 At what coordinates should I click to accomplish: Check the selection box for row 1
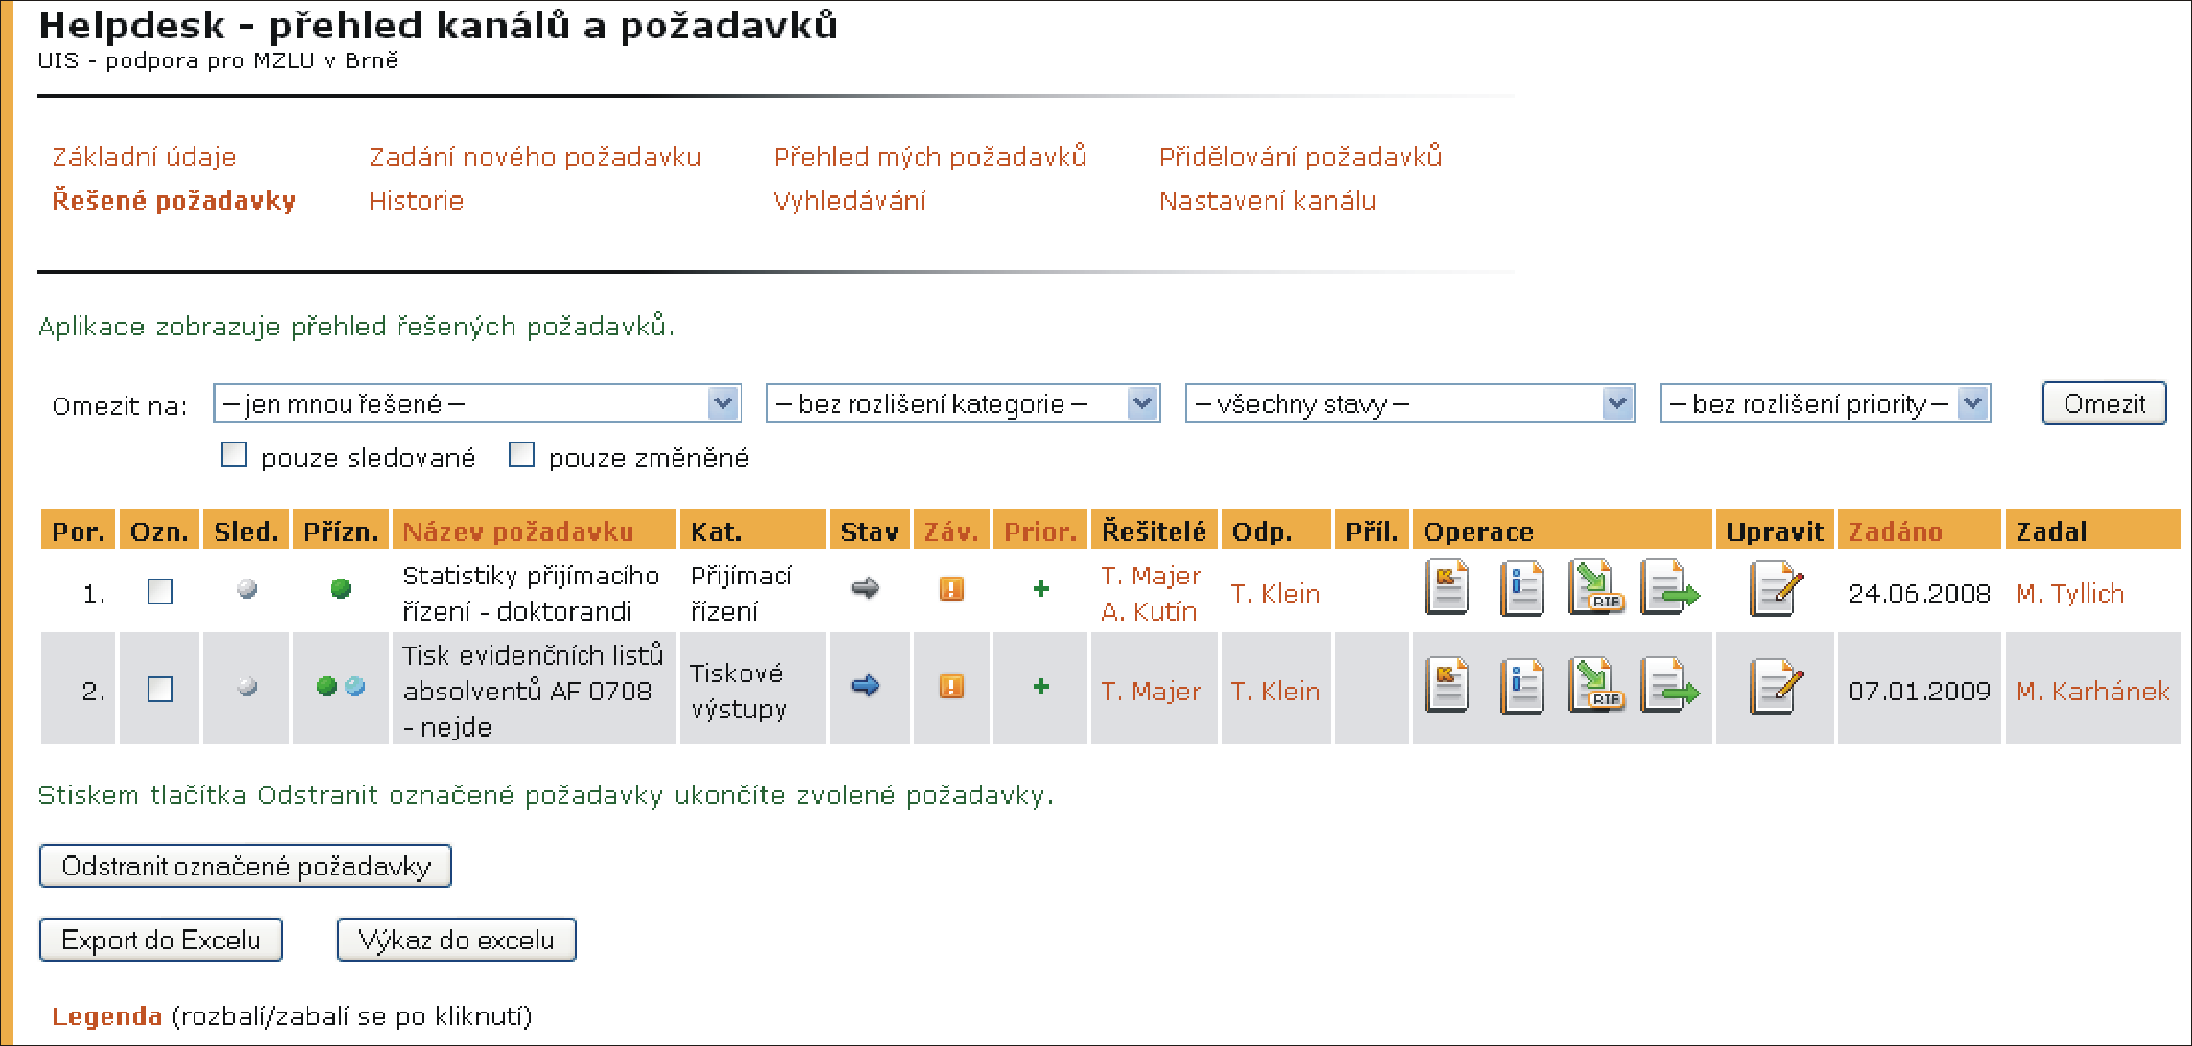point(160,592)
